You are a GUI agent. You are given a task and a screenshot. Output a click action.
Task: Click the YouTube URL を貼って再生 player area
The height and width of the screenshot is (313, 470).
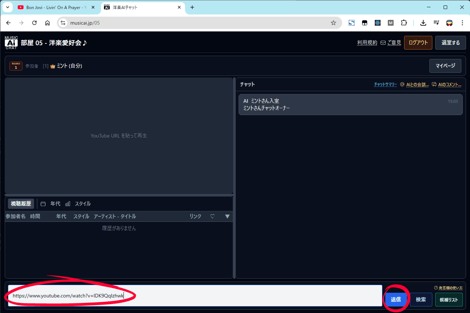point(119,136)
